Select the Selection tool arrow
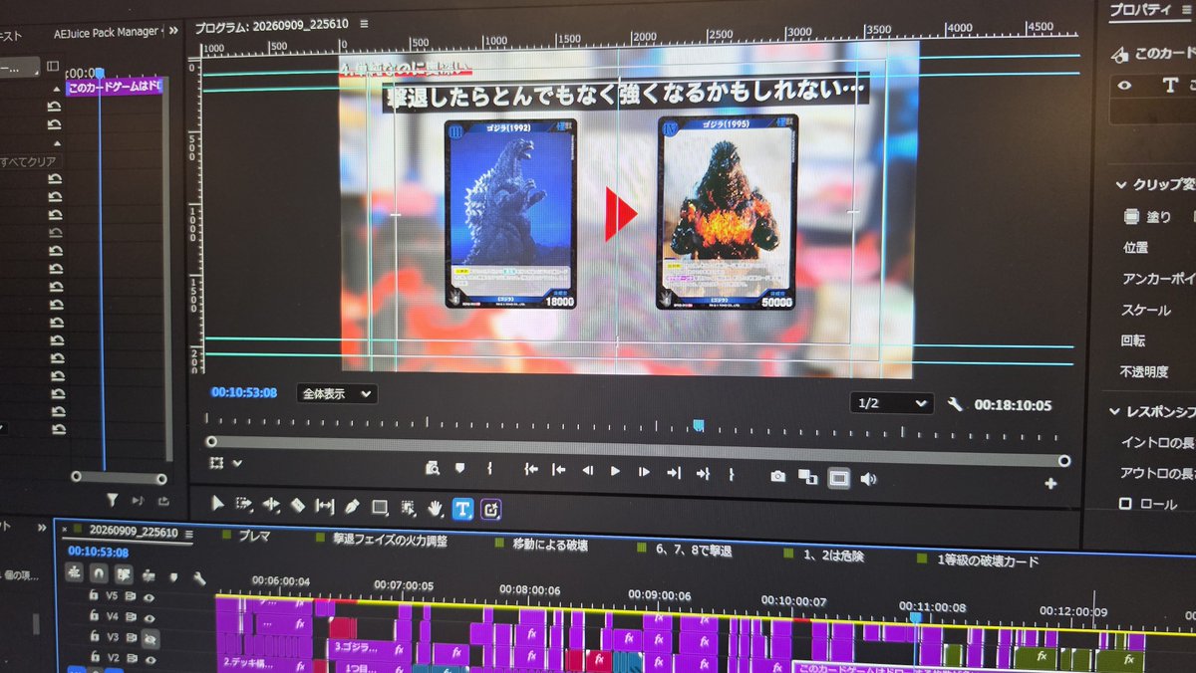 [217, 504]
